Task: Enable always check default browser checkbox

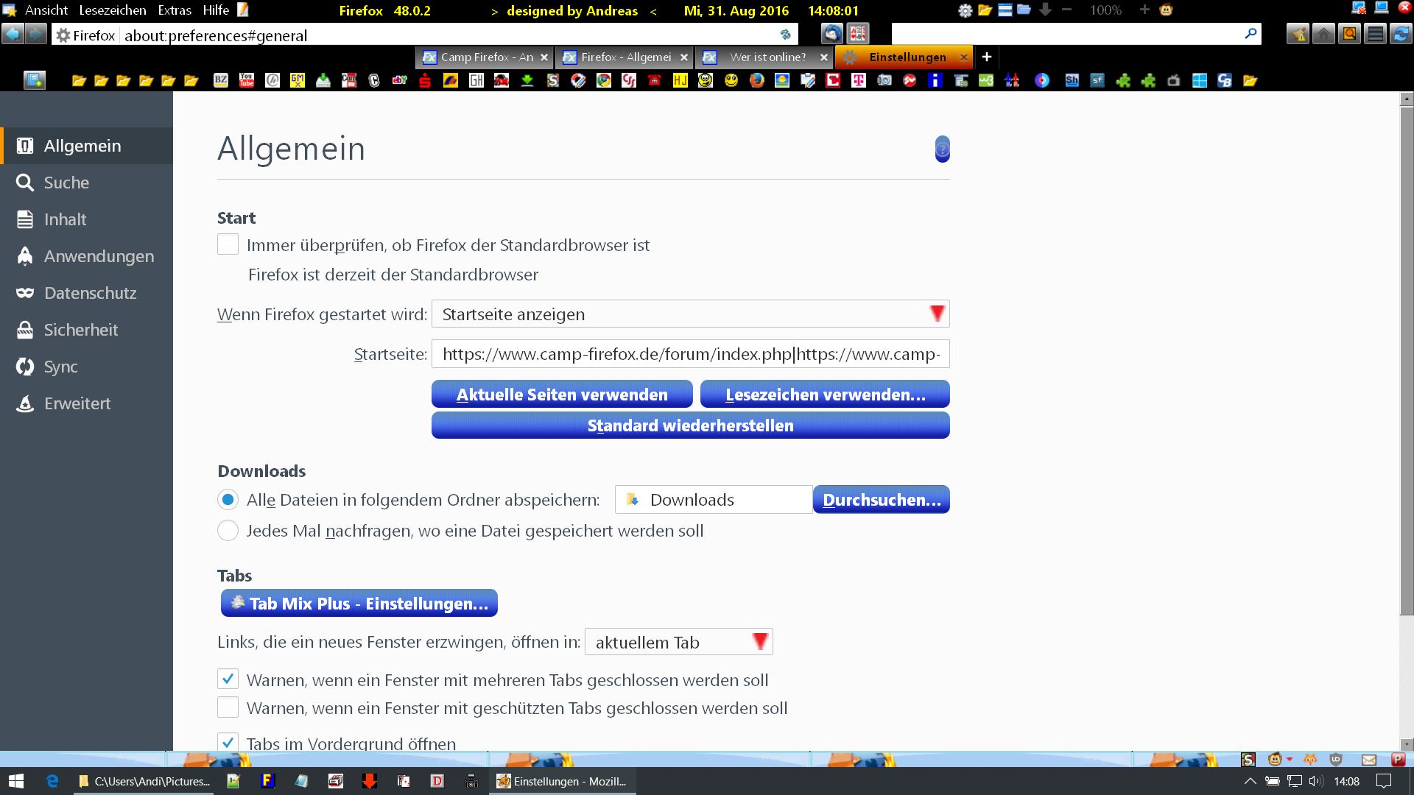Action: pyautogui.click(x=228, y=244)
